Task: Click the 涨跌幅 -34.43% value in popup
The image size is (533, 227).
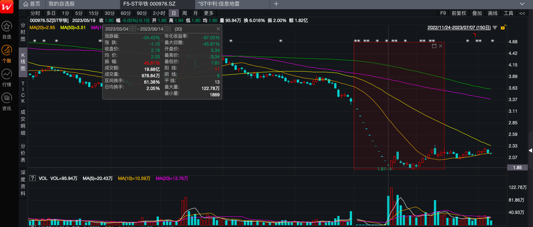Action: pyautogui.click(x=151, y=37)
